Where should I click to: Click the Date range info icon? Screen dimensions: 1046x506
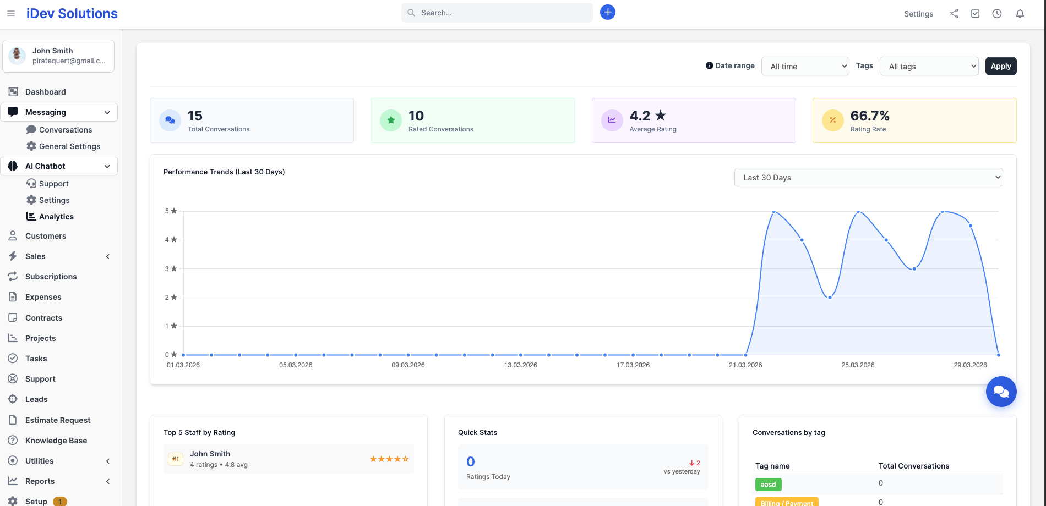[x=709, y=65]
